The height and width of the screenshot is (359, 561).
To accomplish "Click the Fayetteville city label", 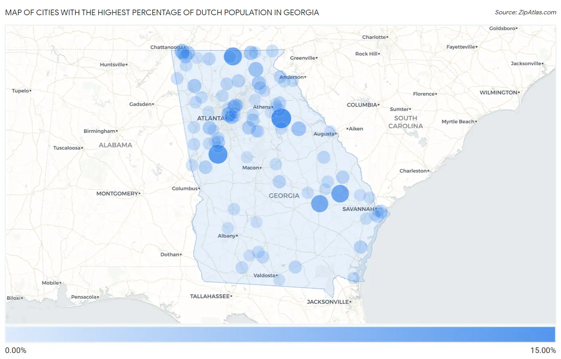I will click(461, 47).
